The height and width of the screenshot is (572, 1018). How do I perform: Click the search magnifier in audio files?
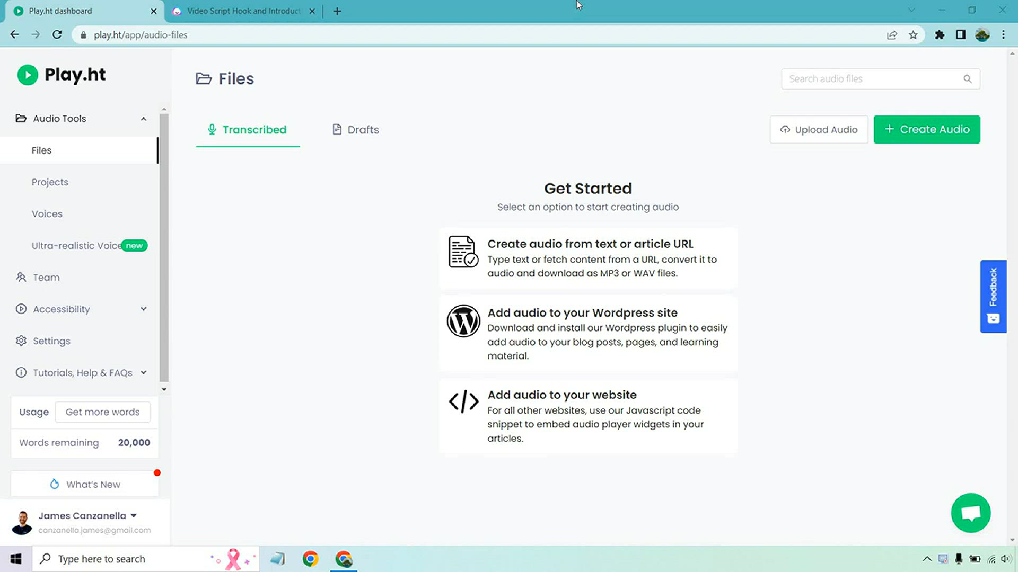coord(968,79)
